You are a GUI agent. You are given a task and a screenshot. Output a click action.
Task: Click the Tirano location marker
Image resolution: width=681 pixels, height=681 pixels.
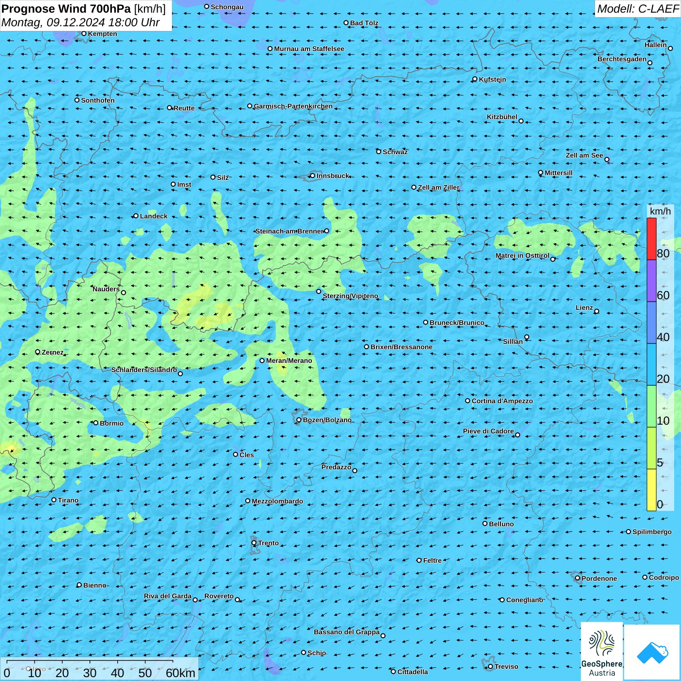[54, 500]
